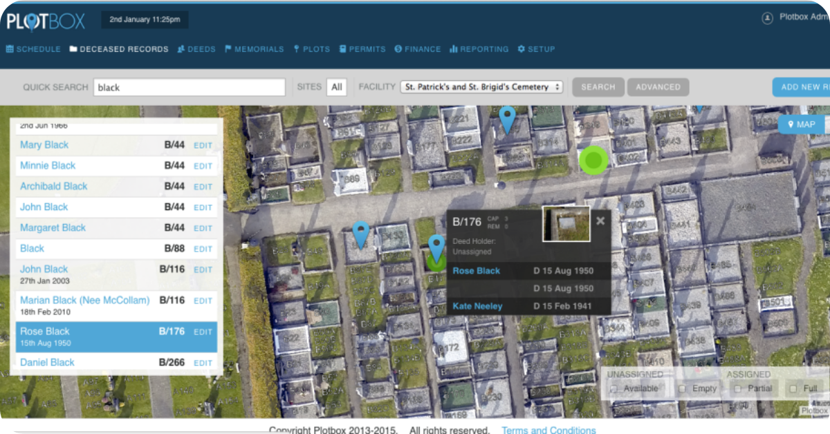Viewport: 830px width, 434px height.
Task: Open the Plots menu item
Action: pos(311,49)
